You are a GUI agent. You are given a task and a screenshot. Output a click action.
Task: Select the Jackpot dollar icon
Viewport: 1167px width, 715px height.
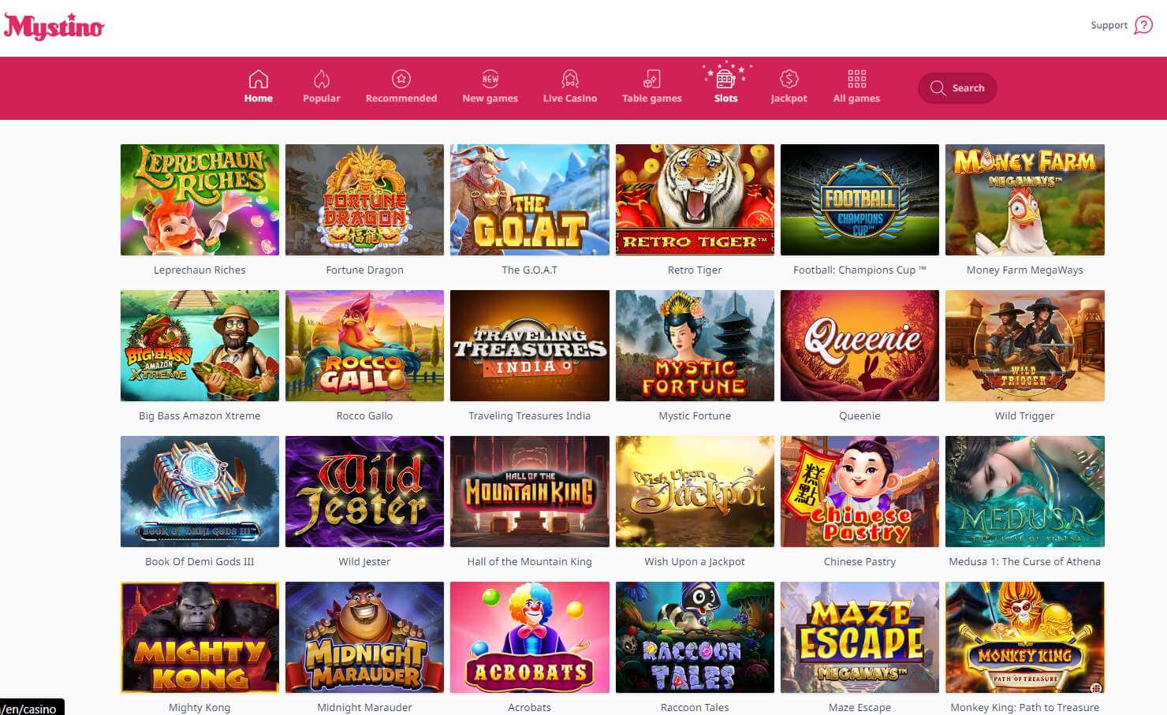[789, 79]
